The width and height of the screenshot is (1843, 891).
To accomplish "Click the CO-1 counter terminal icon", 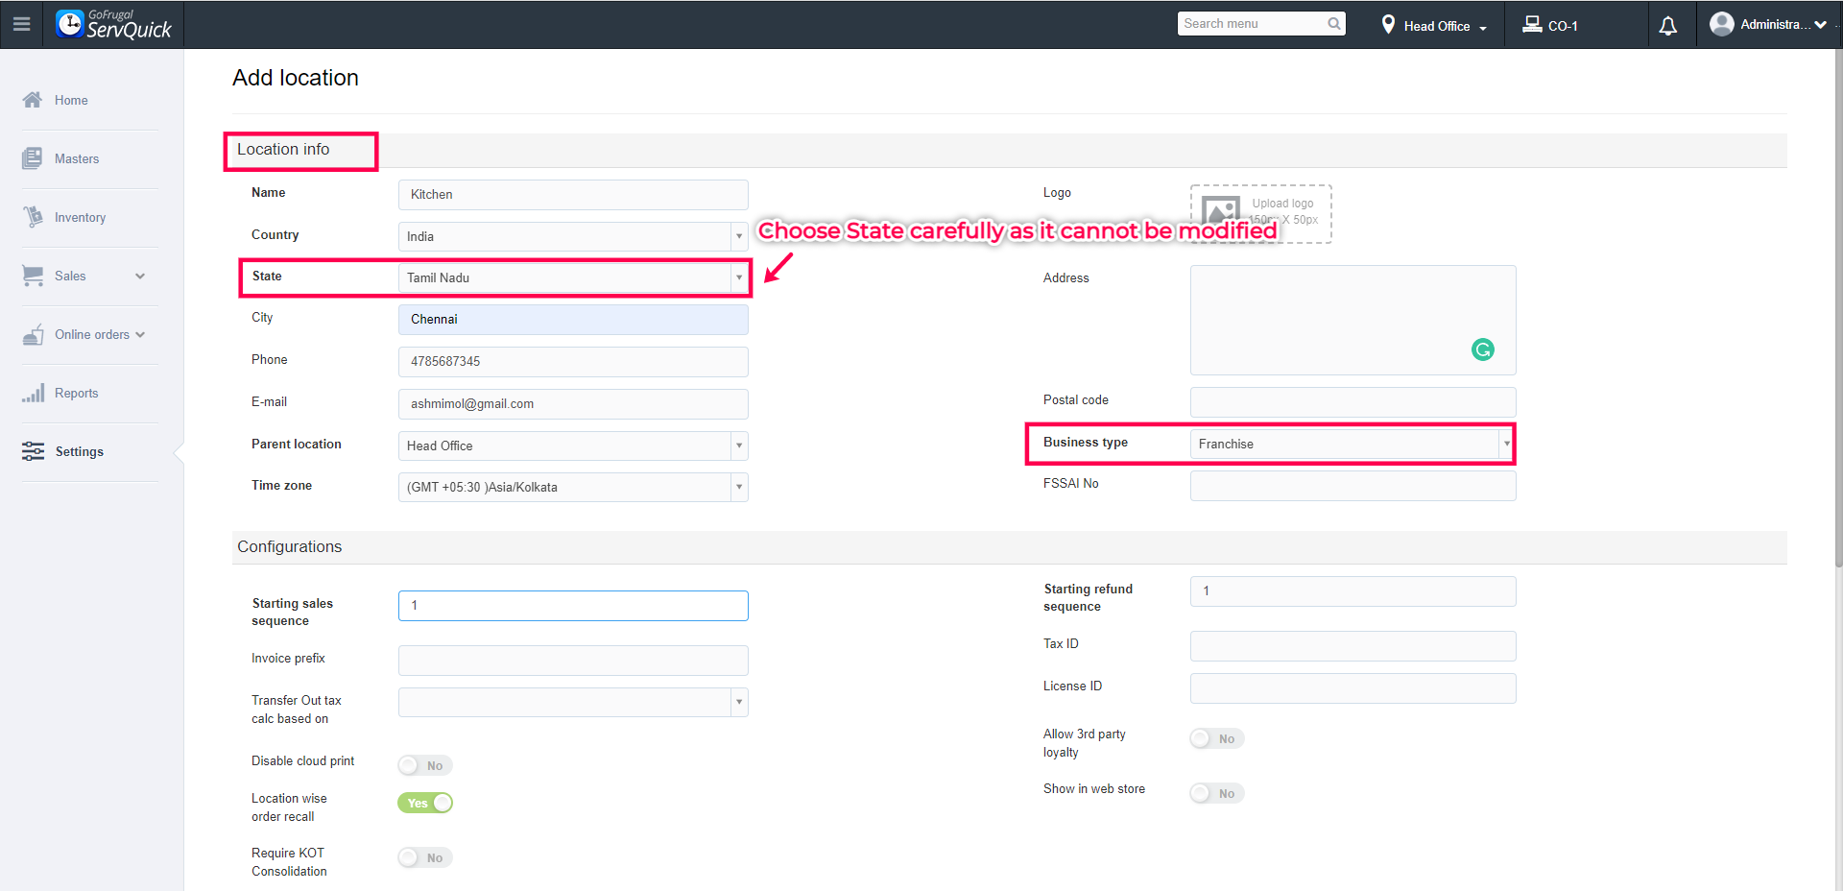I will 1532,24.
